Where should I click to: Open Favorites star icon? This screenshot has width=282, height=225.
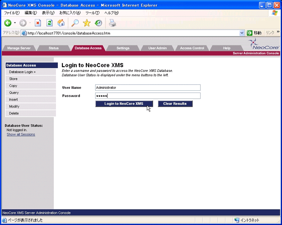pos(86,23)
